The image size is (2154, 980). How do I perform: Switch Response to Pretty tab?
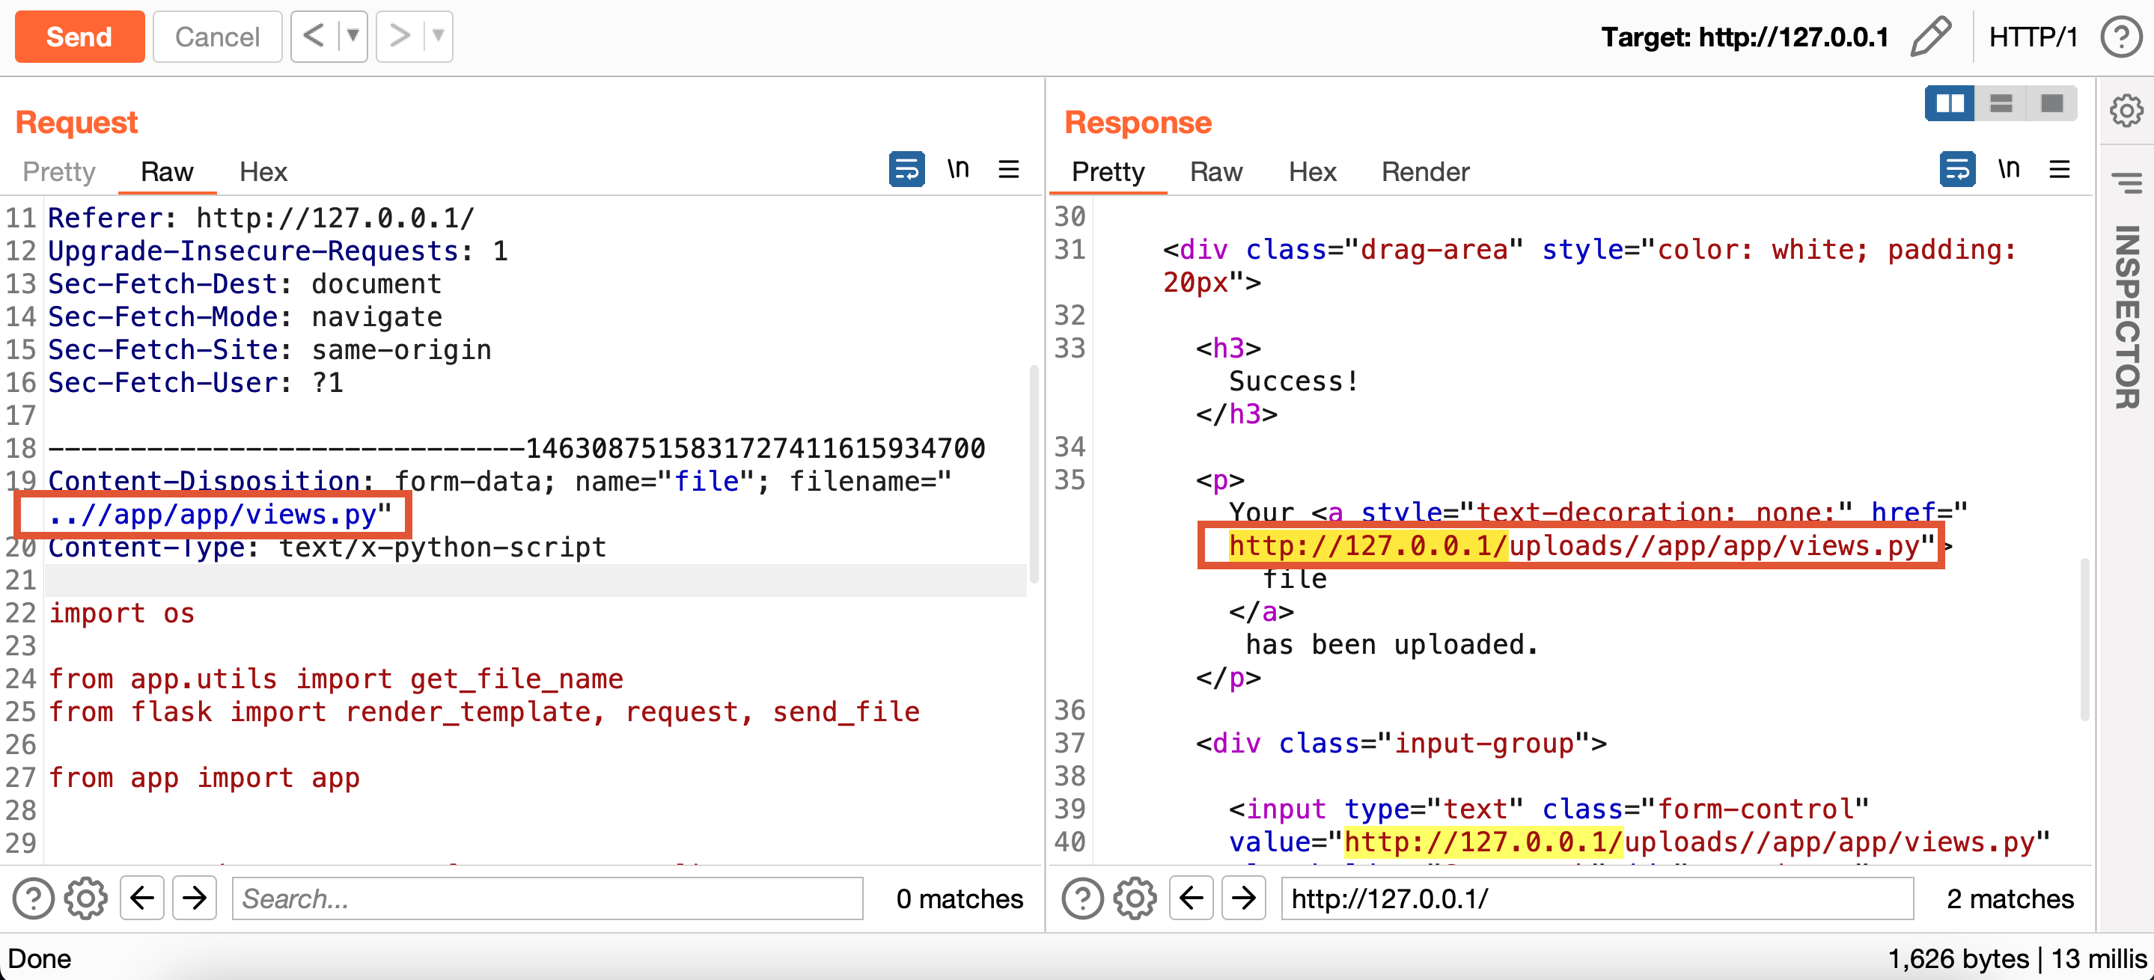(1108, 171)
